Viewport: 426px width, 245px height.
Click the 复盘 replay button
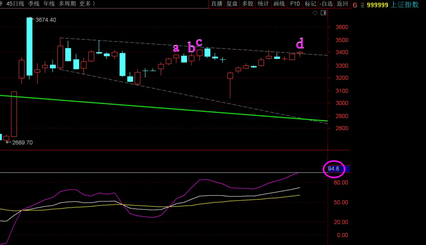[x=232, y=4]
